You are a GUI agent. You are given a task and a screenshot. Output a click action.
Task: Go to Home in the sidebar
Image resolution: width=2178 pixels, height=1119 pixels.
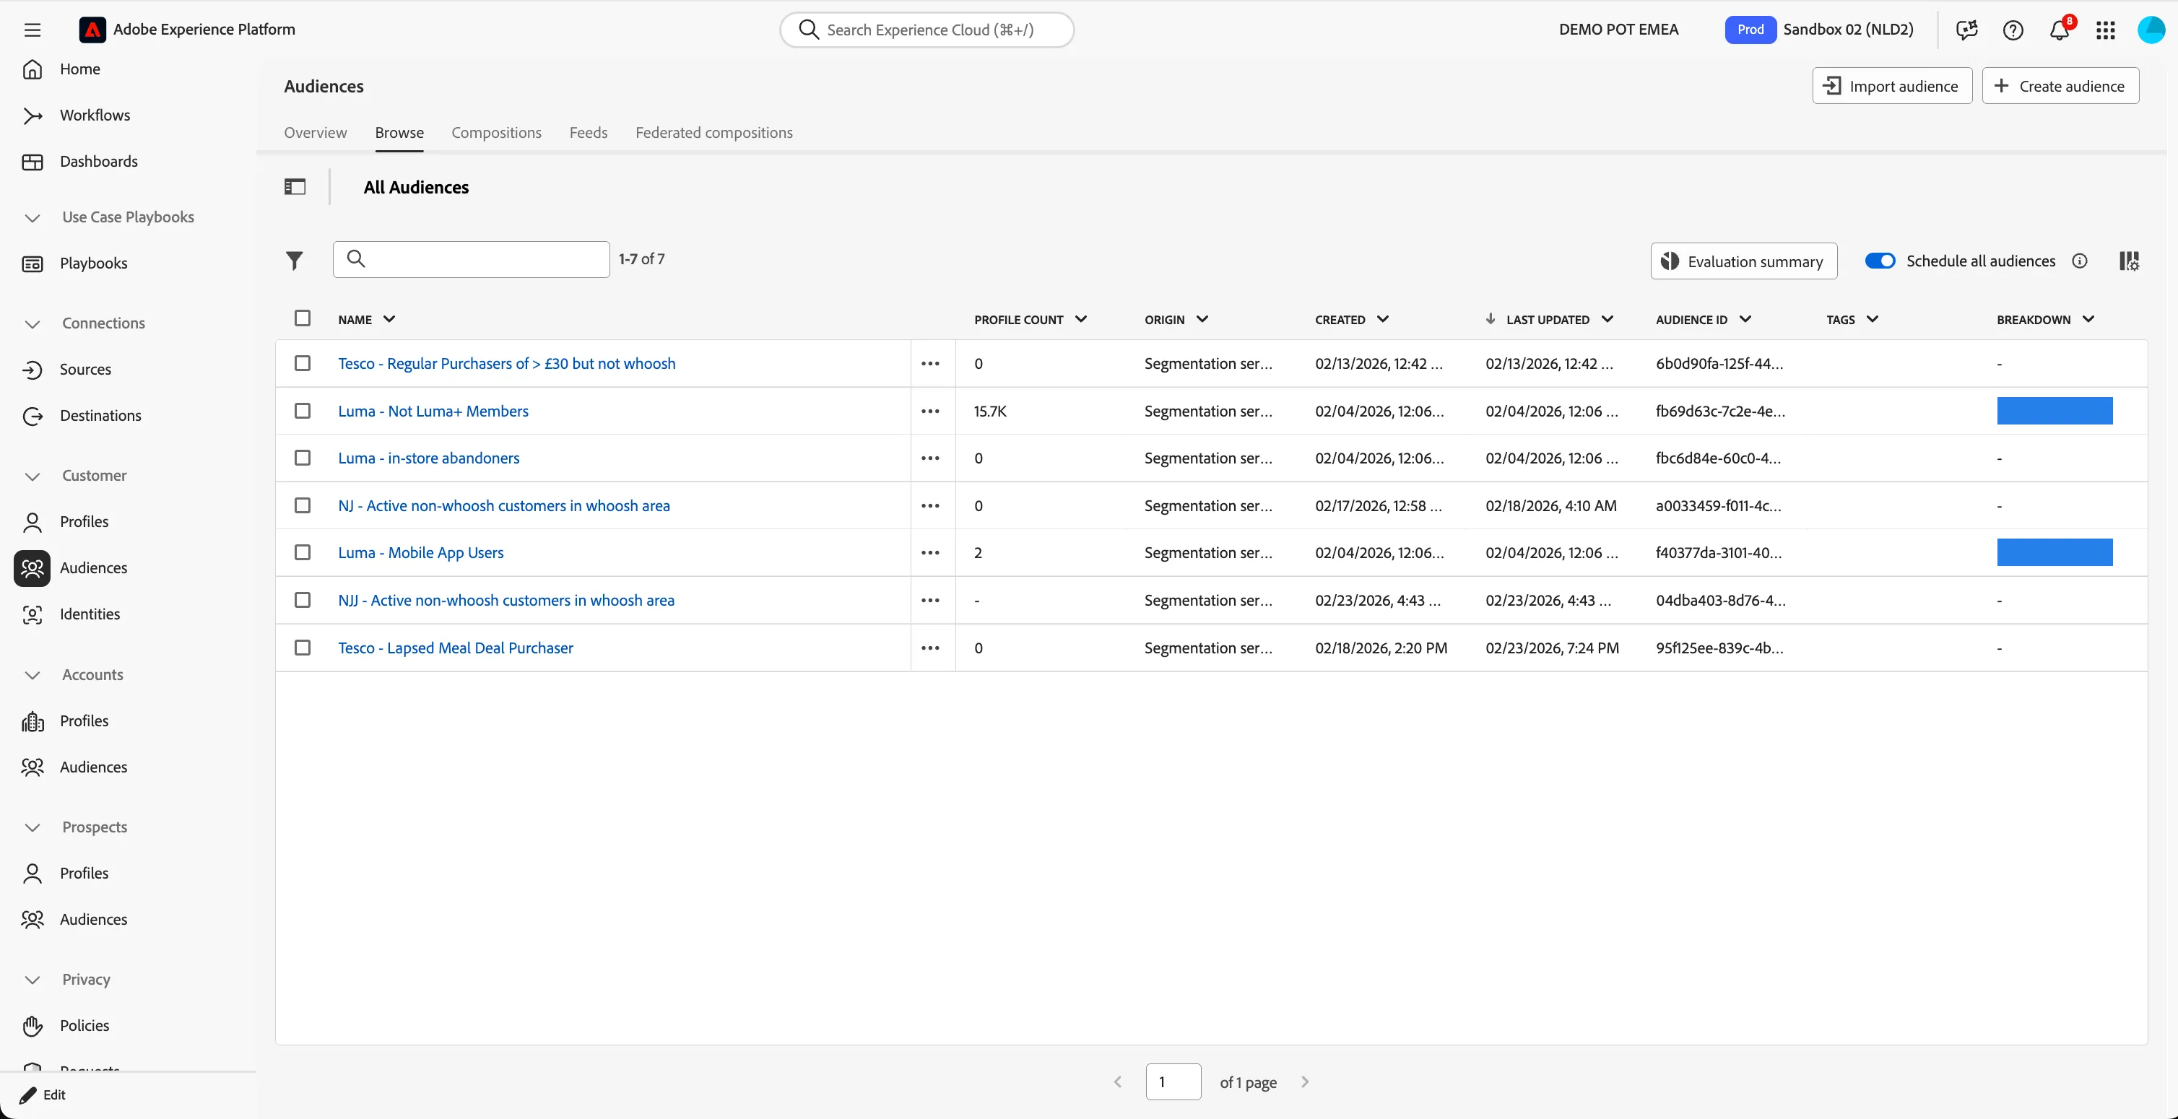tap(79, 69)
